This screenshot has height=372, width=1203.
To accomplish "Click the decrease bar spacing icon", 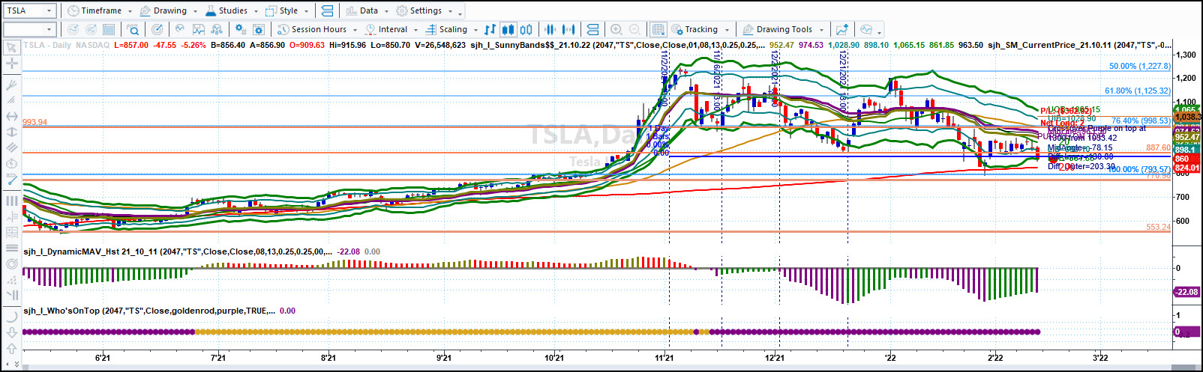I will pyautogui.click(x=550, y=29).
